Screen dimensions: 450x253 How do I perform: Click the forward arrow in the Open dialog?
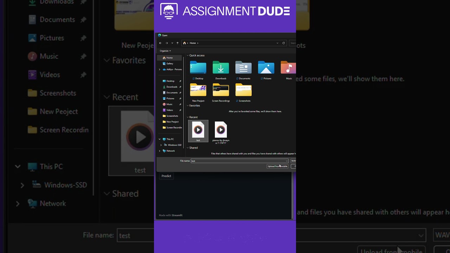[x=167, y=43]
